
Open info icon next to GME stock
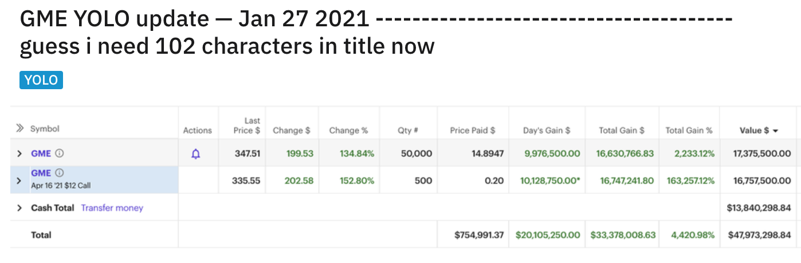click(59, 153)
